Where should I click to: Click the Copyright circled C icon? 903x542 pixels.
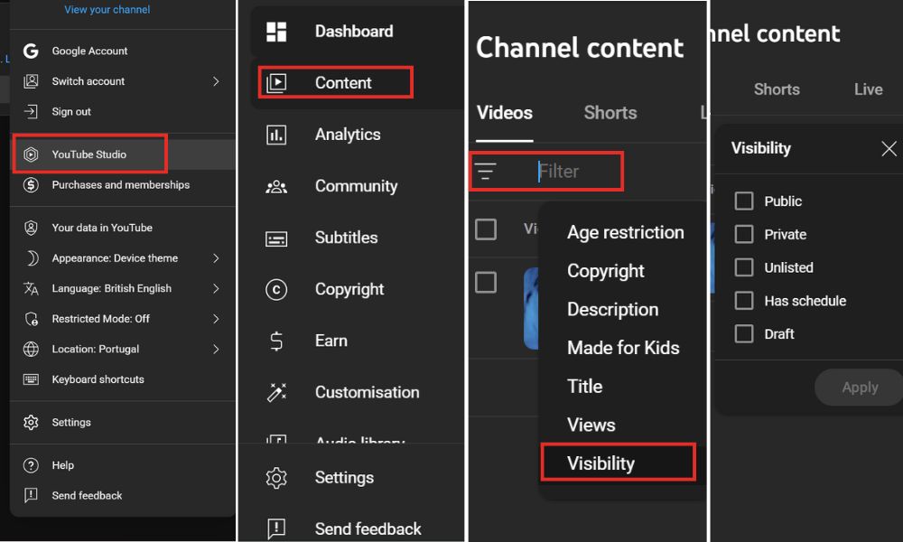point(276,289)
